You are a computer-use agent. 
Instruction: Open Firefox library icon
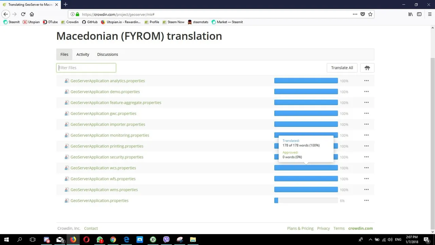point(411,14)
